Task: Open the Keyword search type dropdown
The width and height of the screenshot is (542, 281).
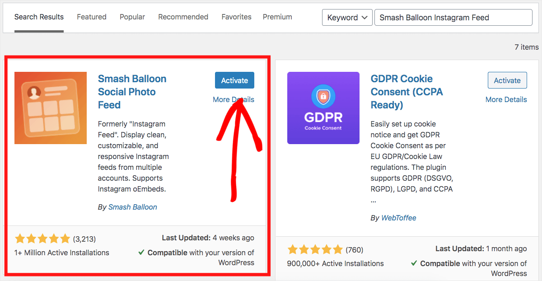Action: click(347, 18)
